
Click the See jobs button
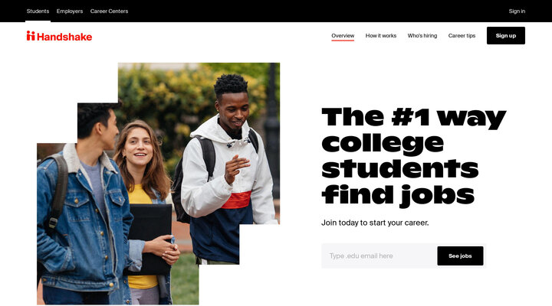pyautogui.click(x=460, y=256)
